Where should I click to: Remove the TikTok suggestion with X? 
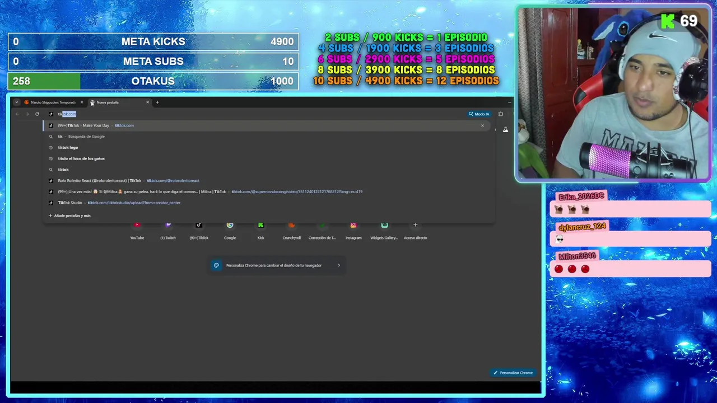pyautogui.click(x=482, y=125)
